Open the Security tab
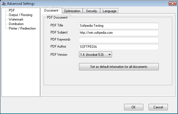The image size is (178, 114). click(x=91, y=11)
